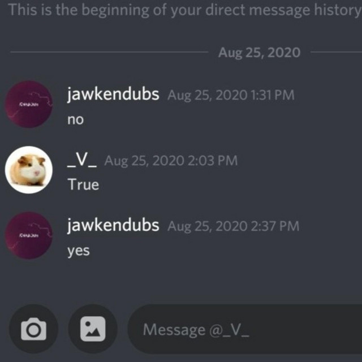362x362 pixels.
Task: Open the image gallery picker icon
Action: (93, 329)
